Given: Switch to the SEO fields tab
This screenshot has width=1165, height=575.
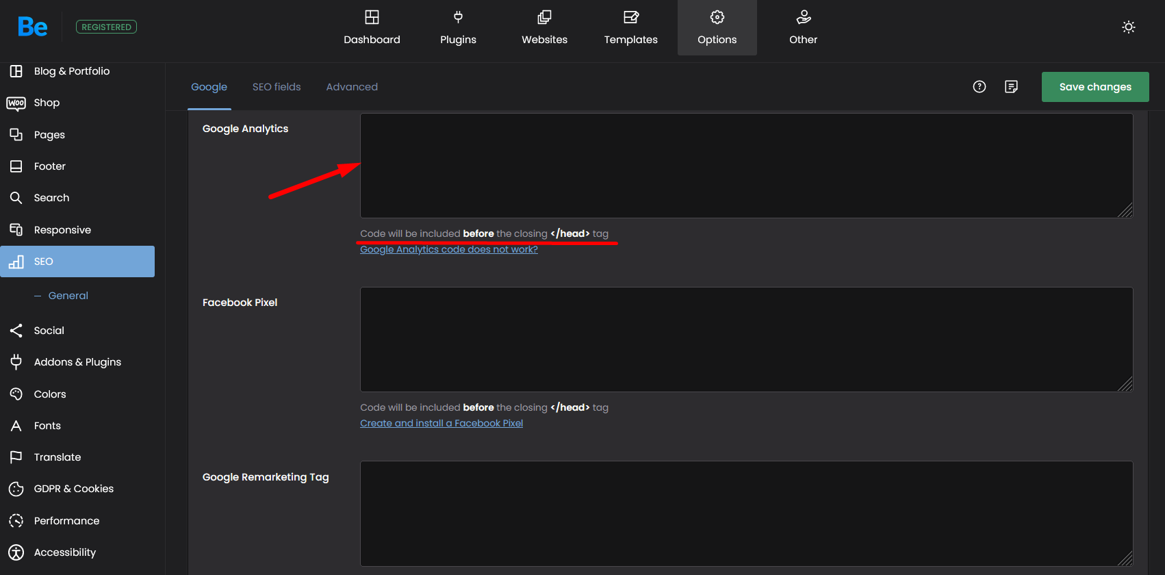Looking at the screenshot, I should pyautogui.click(x=277, y=87).
